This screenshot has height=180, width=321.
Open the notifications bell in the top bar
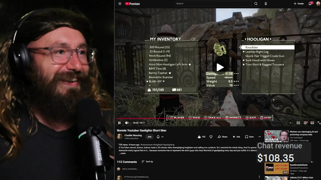(310, 3)
